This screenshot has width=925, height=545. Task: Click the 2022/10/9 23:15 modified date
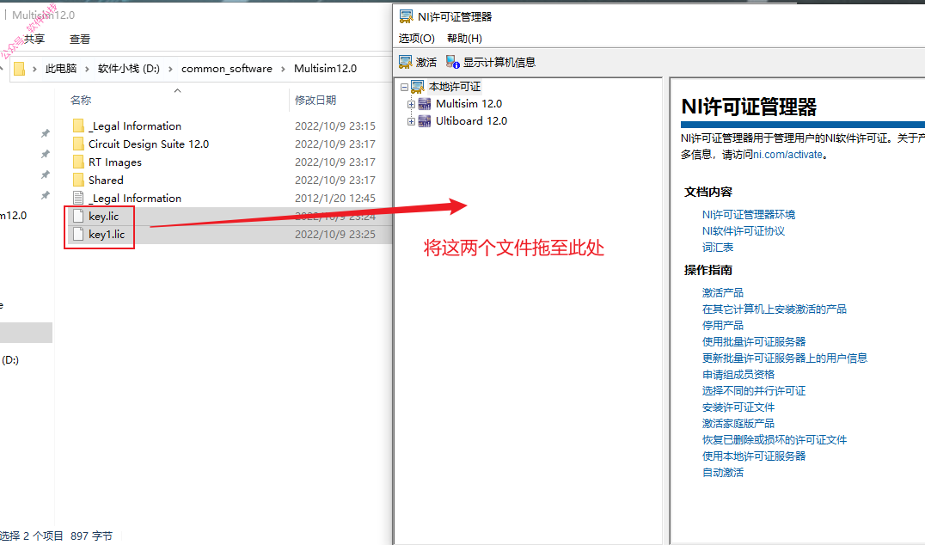tap(335, 126)
